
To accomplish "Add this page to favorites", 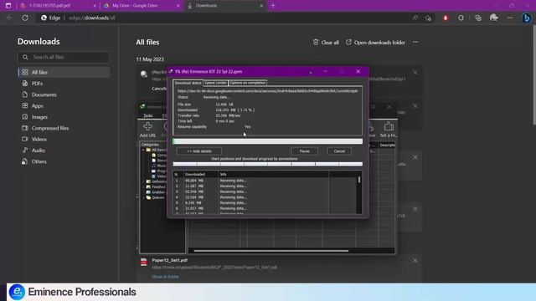I will coord(428,18).
